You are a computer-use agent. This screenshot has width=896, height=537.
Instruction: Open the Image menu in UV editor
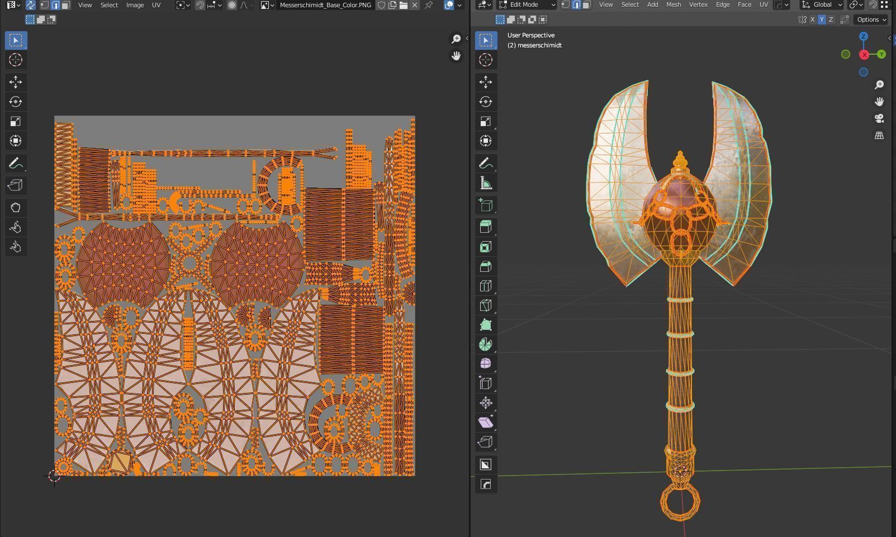point(135,5)
